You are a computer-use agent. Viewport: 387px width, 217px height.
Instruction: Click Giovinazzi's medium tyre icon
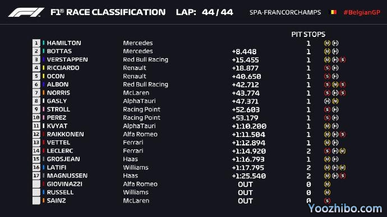click(328, 184)
